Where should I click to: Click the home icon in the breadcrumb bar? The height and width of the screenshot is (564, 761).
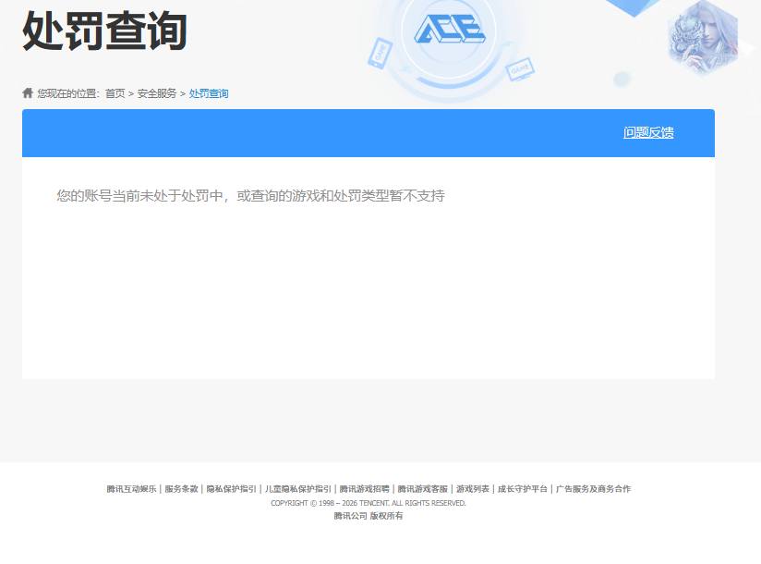tap(27, 92)
